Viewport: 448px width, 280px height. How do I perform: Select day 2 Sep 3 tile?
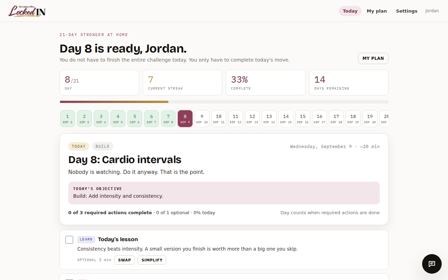[x=84, y=119]
